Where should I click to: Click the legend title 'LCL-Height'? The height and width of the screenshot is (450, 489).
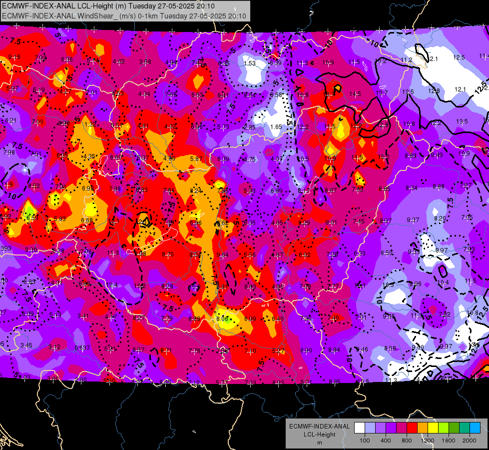tap(319, 434)
